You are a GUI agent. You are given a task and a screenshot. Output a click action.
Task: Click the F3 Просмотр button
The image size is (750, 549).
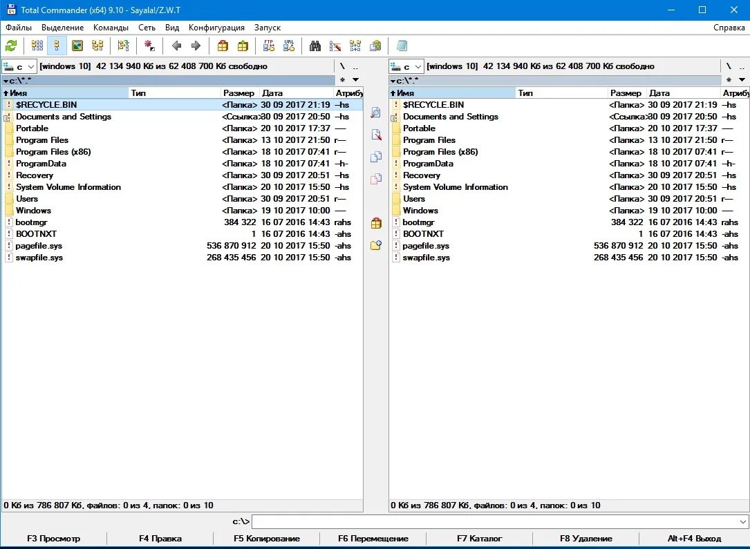(54, 539)
